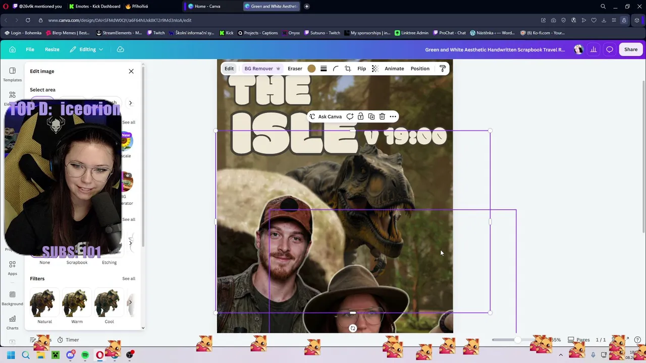Open the Resize menu
646x363 pixels.
click(52, 49)
